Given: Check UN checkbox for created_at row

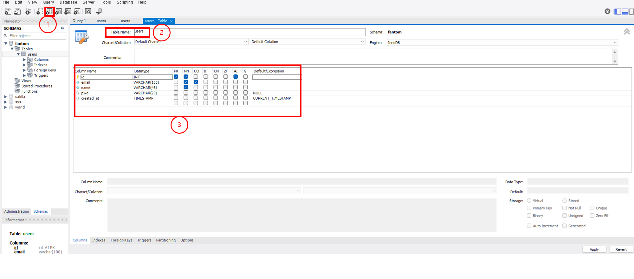Looking at the screenshot, I should click(216, 98).
